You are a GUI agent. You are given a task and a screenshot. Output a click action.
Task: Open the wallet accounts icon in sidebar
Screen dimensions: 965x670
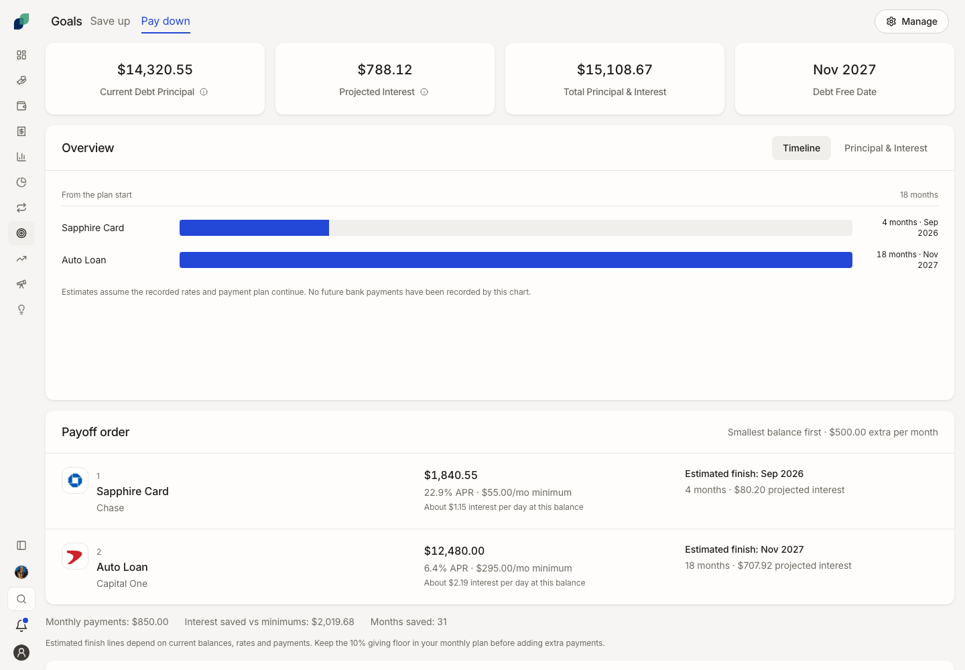21,106
